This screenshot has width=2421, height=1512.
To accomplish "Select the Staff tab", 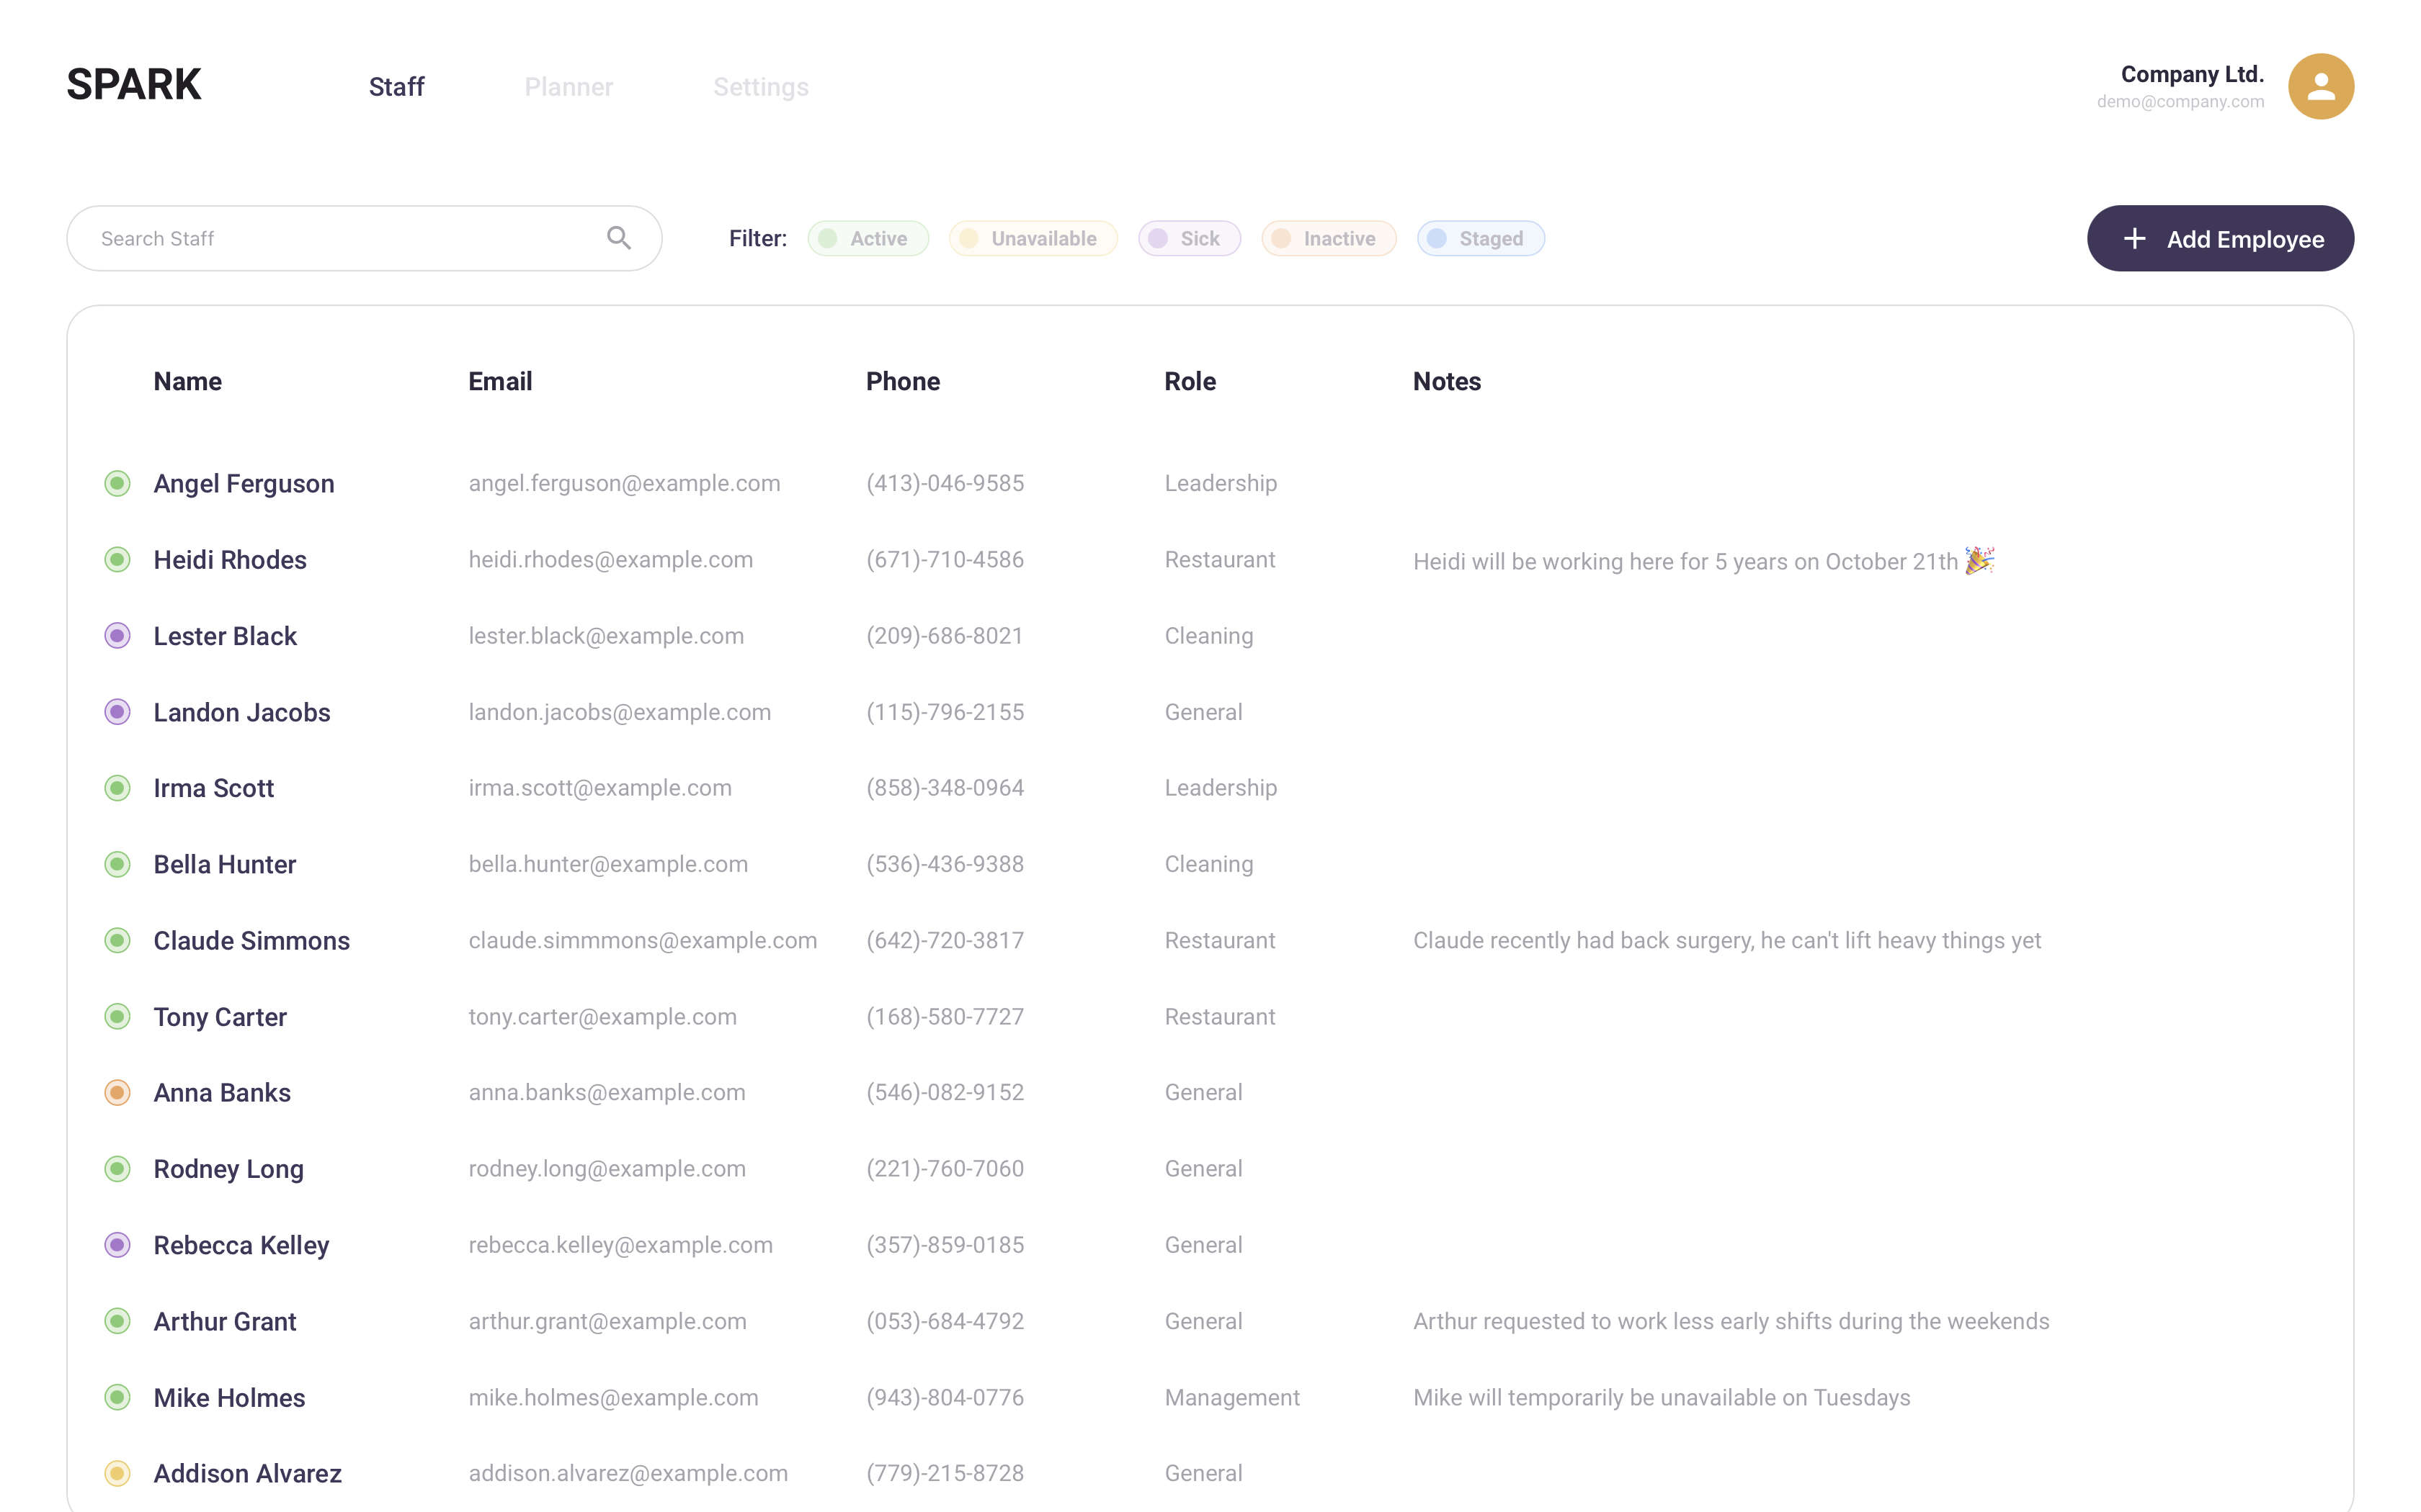I will (396, 87).
